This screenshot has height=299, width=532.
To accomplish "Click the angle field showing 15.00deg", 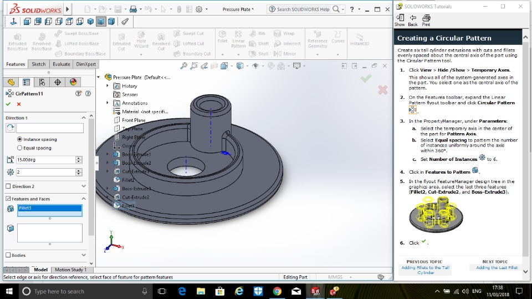I will [46, 160].
